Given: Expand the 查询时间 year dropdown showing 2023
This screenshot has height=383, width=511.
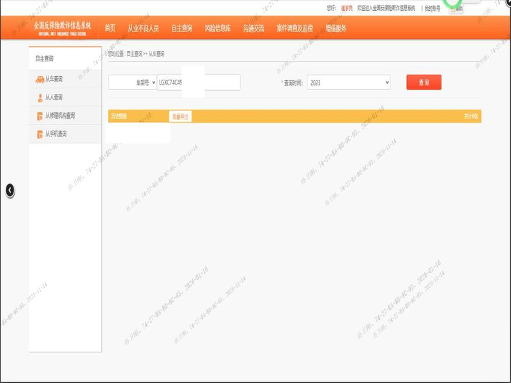Looking at the screenshot, I should click(348, 82).
